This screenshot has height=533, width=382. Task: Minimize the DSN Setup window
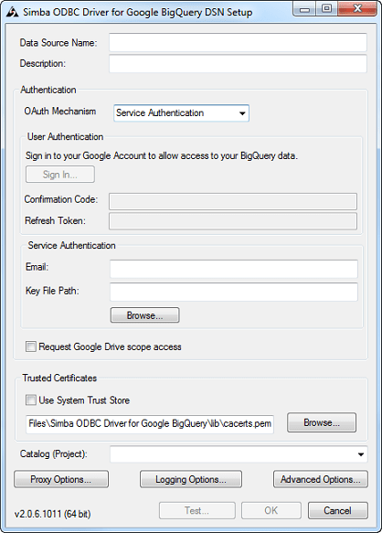(x=305, y=9)
